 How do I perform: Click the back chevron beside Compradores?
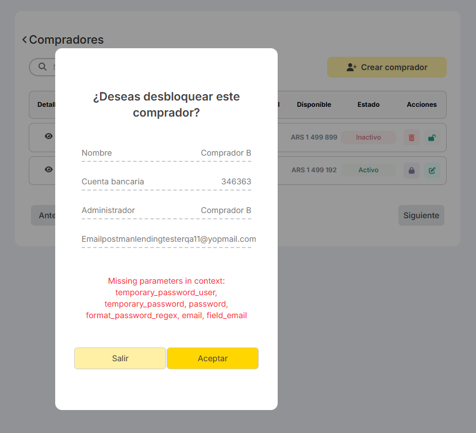[x=25, y=40]
